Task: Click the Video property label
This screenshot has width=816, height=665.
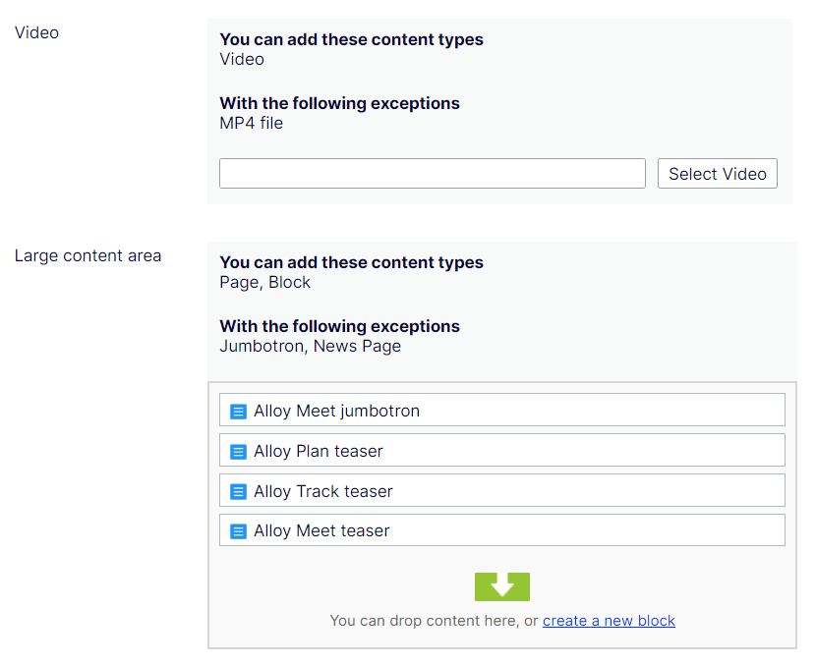Action: (37, 32)
